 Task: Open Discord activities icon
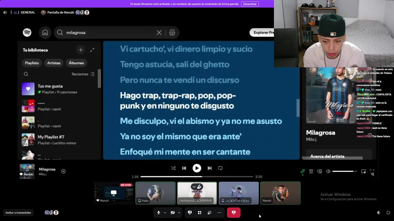pos(200,212)
